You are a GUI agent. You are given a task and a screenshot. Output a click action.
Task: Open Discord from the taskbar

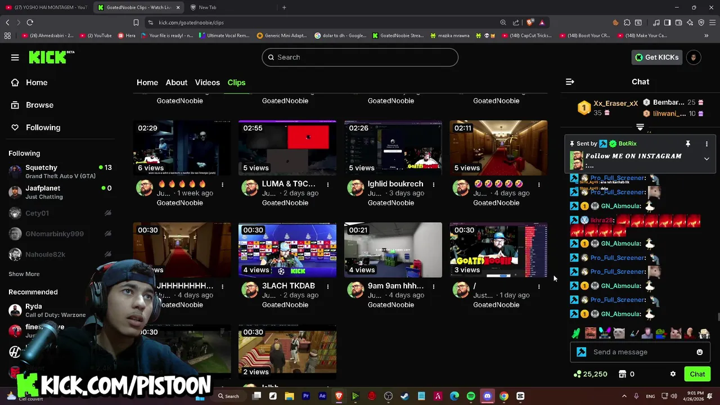pyautogui.click(x=487, y=396)
